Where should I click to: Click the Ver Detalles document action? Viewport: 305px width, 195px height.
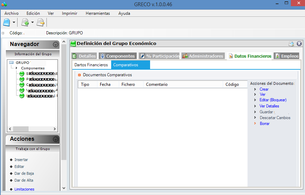coord(269,106)
